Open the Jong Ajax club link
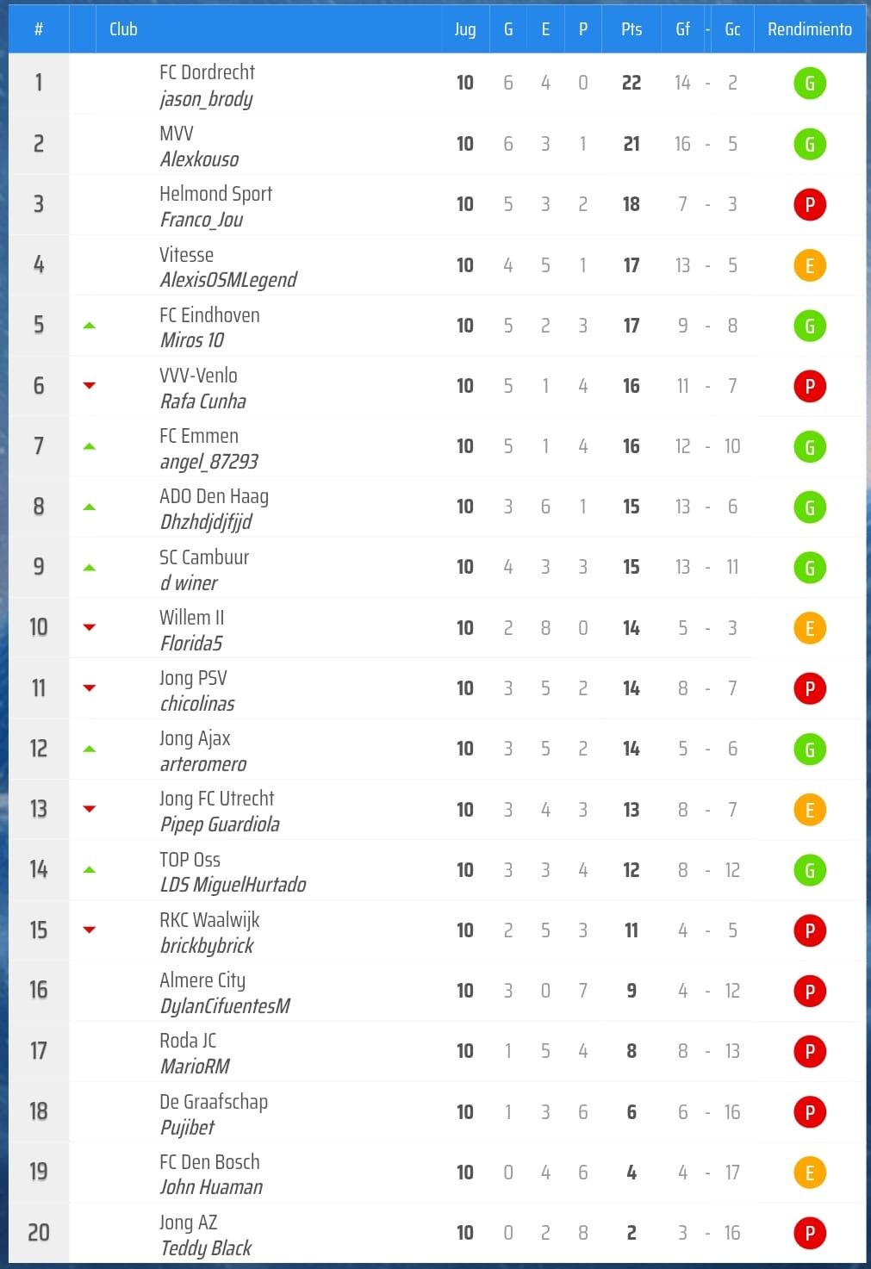This screenshot has height=1269, width=871. pyautogui.click(x=195, y=738)
